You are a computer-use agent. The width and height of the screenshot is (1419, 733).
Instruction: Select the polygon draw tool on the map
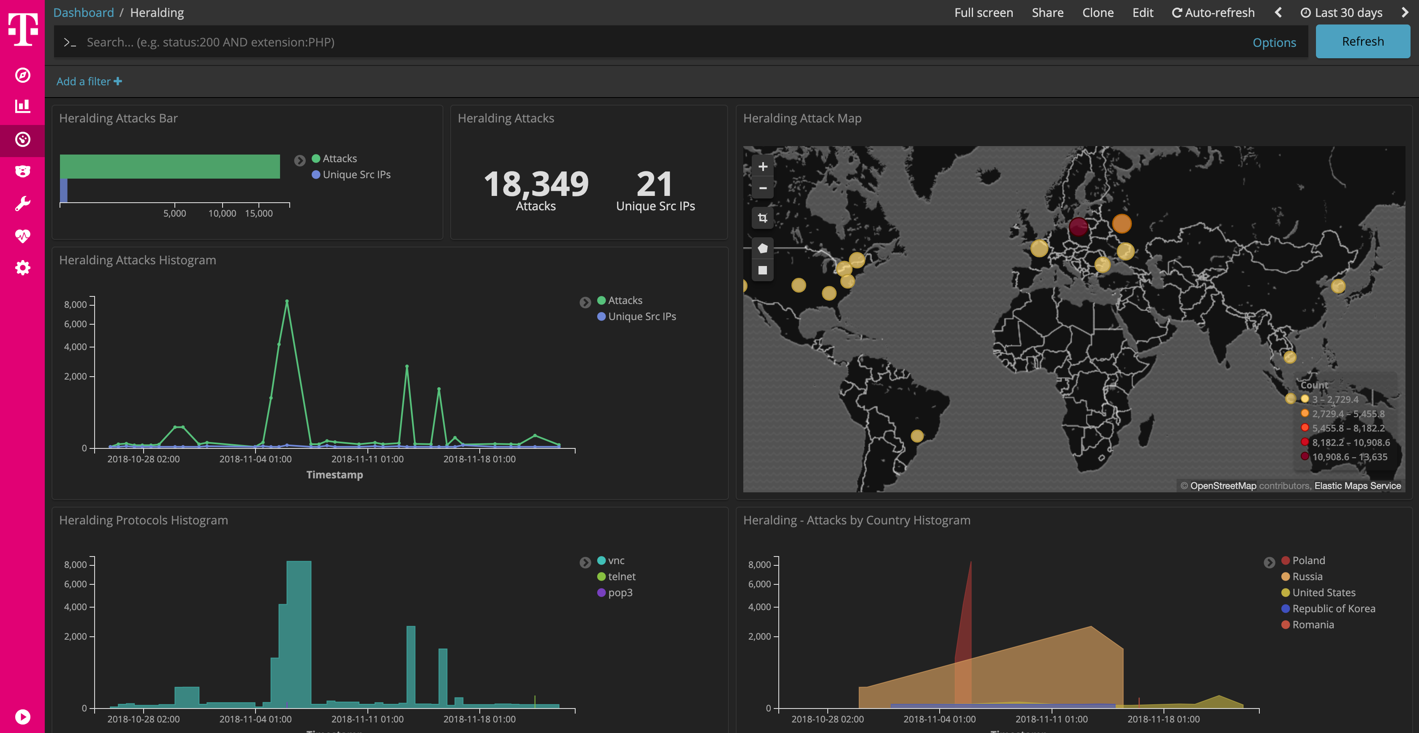pyautogui.click(x=762, y=247)
